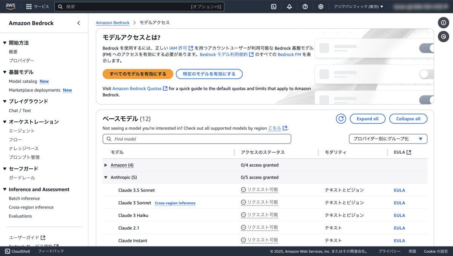The image size is (453, 256).
Task: Click すべてのモデルを有効にする button
Action: pos(138,74)
